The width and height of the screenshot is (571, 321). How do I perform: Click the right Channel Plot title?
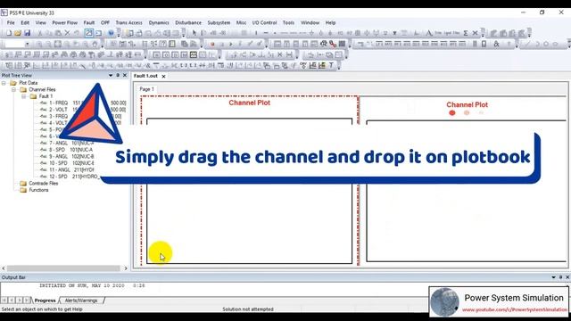coord(467,105)
